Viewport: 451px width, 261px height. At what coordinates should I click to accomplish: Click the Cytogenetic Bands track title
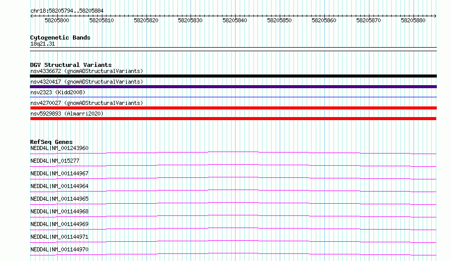[60, 38]
